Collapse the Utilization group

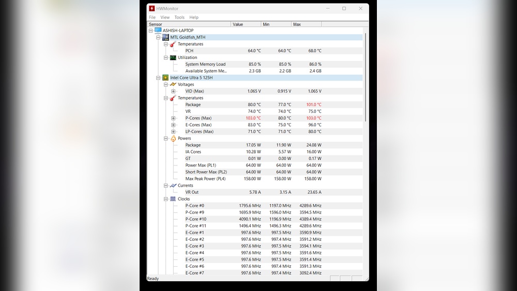point(166,58)
